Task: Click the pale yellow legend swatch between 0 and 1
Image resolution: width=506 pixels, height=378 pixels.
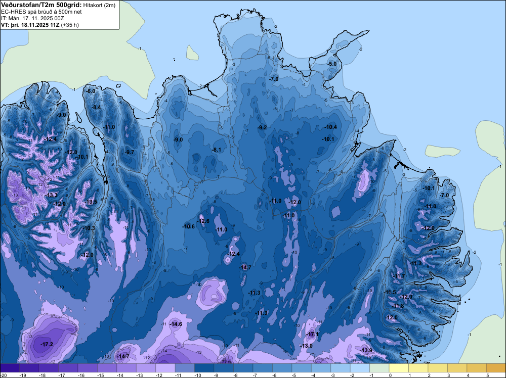Action: coord(399,368)
